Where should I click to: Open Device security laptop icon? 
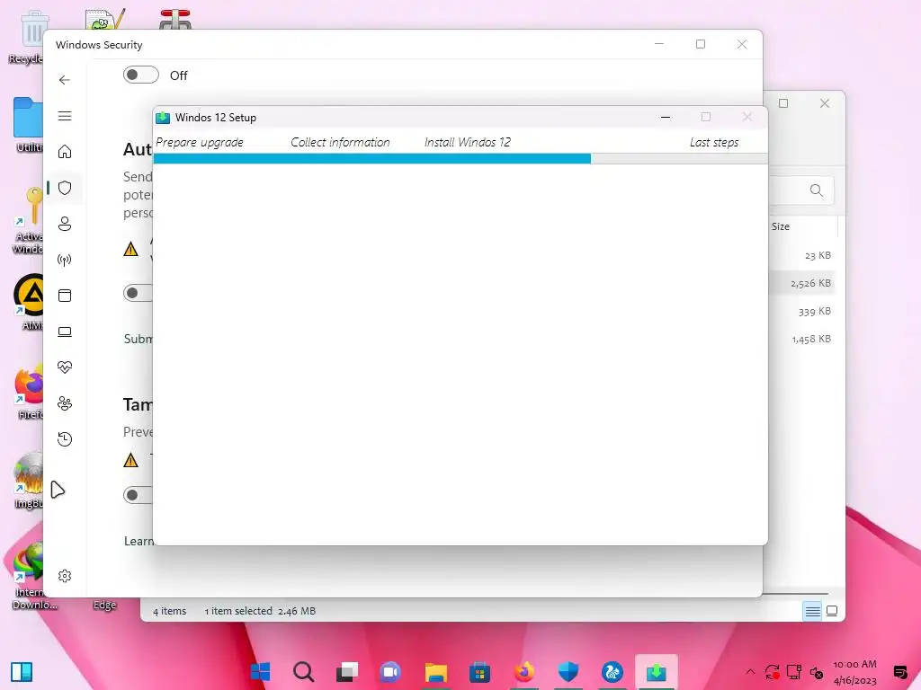(65, 332)
